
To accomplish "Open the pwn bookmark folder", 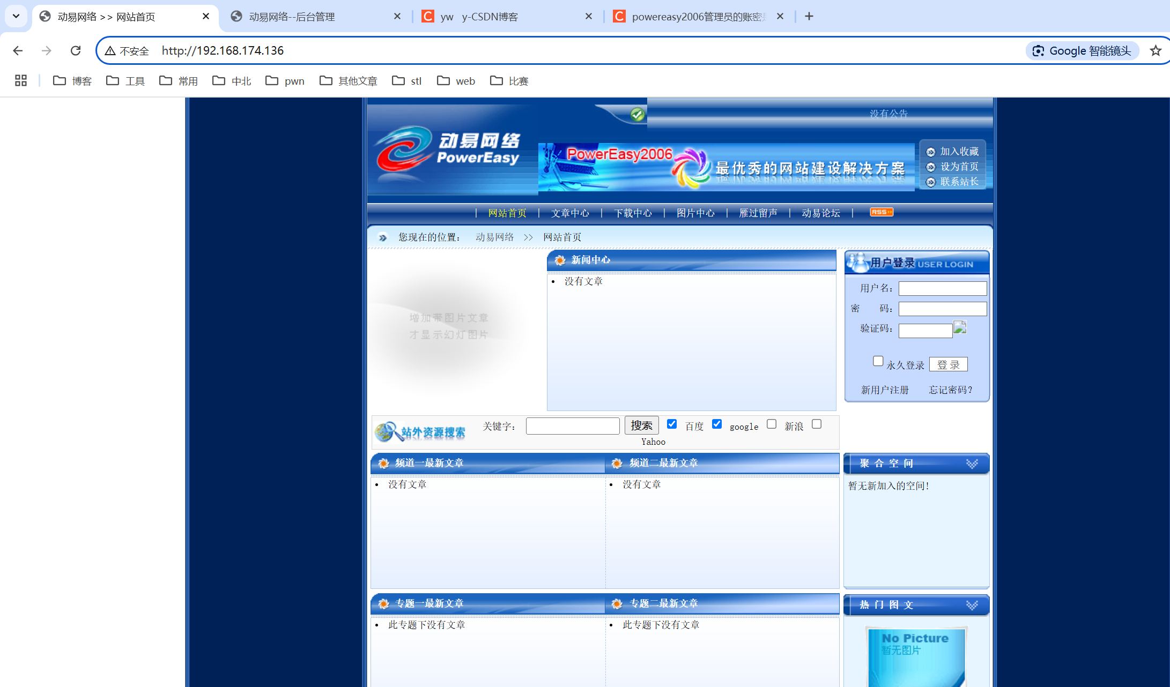I will [x=285, y=80].
